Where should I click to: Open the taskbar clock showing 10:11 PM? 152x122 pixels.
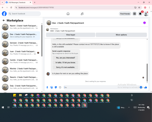pos(141,107)
